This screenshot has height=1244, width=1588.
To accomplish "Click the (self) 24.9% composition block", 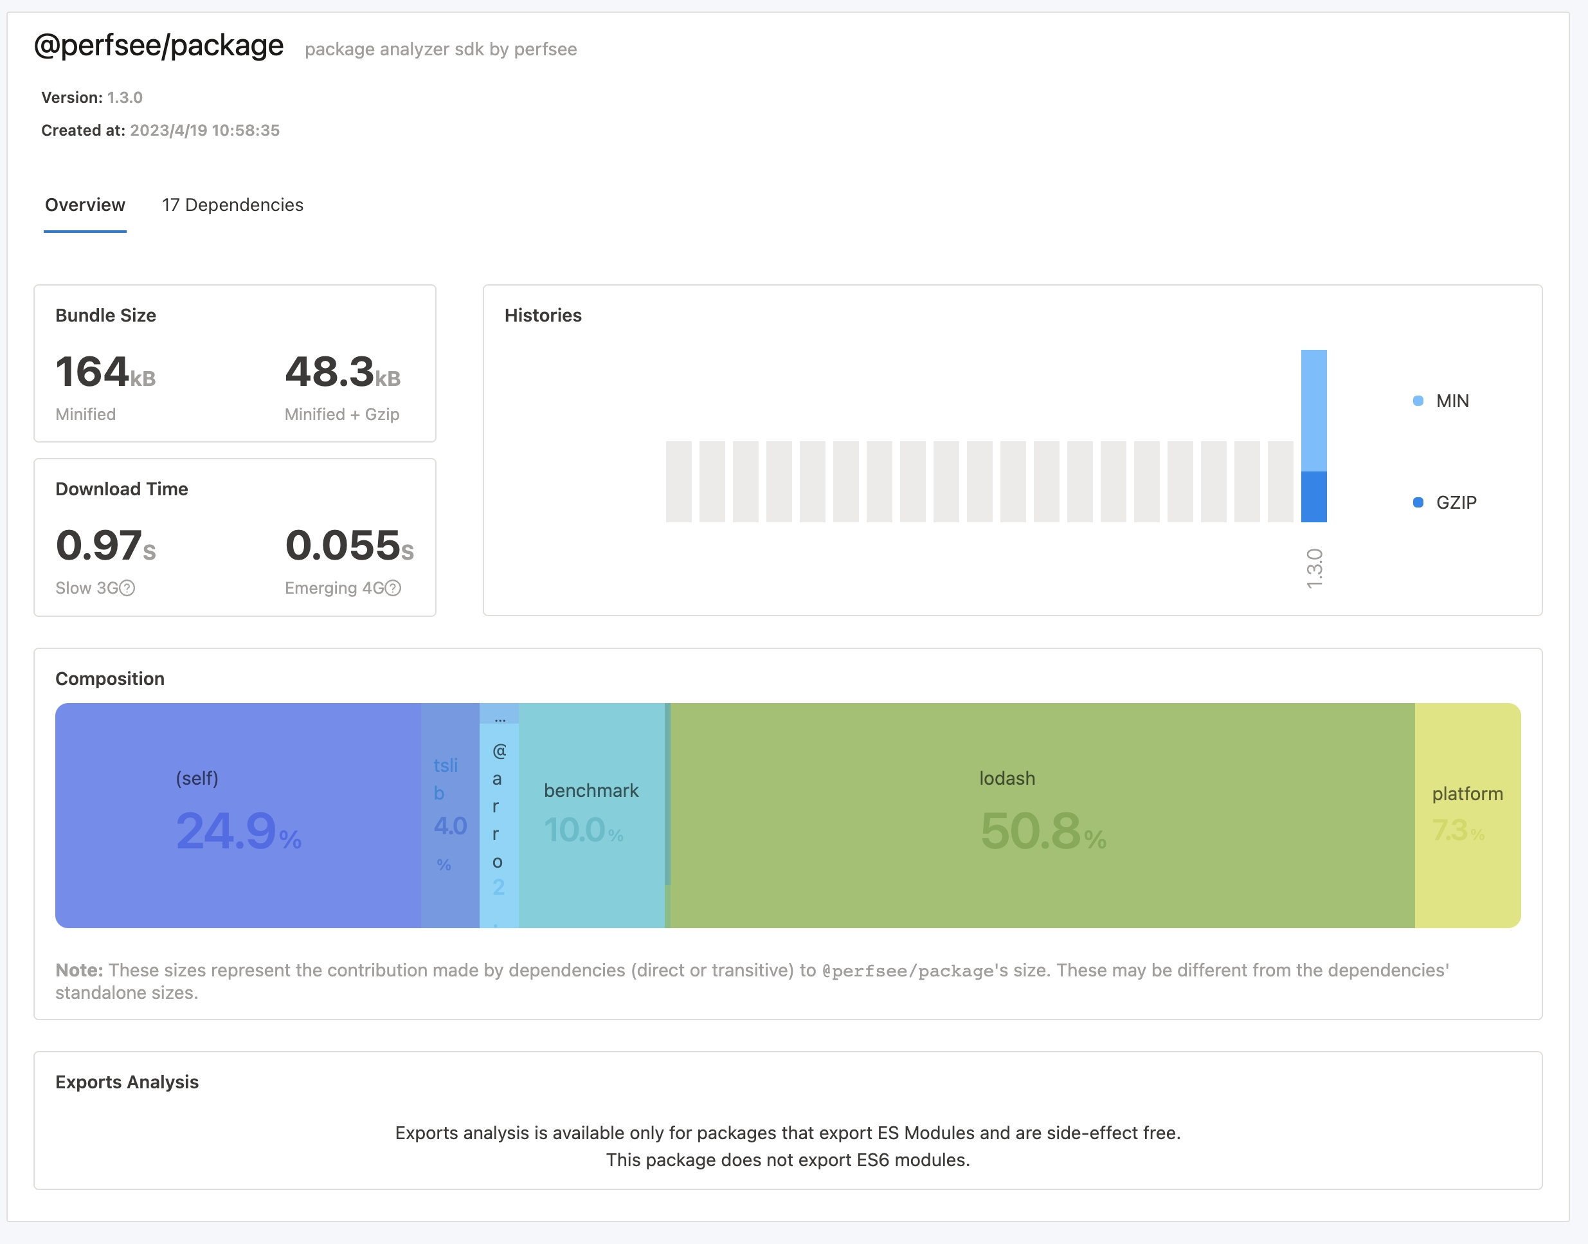I will [238, 815].
